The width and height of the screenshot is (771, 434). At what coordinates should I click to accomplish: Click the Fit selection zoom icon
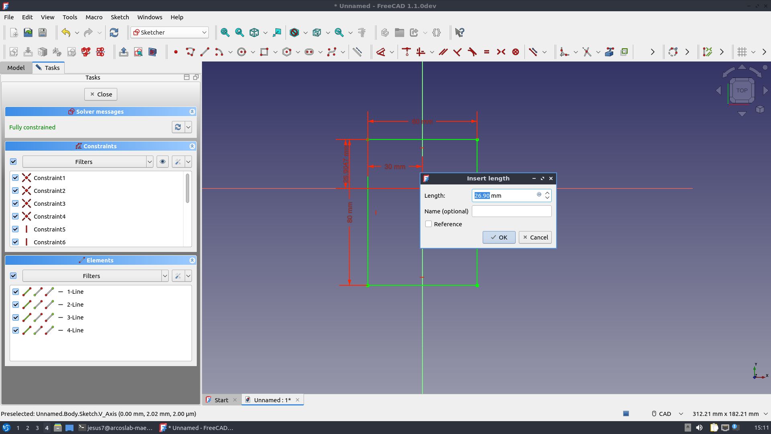point(240,33)
